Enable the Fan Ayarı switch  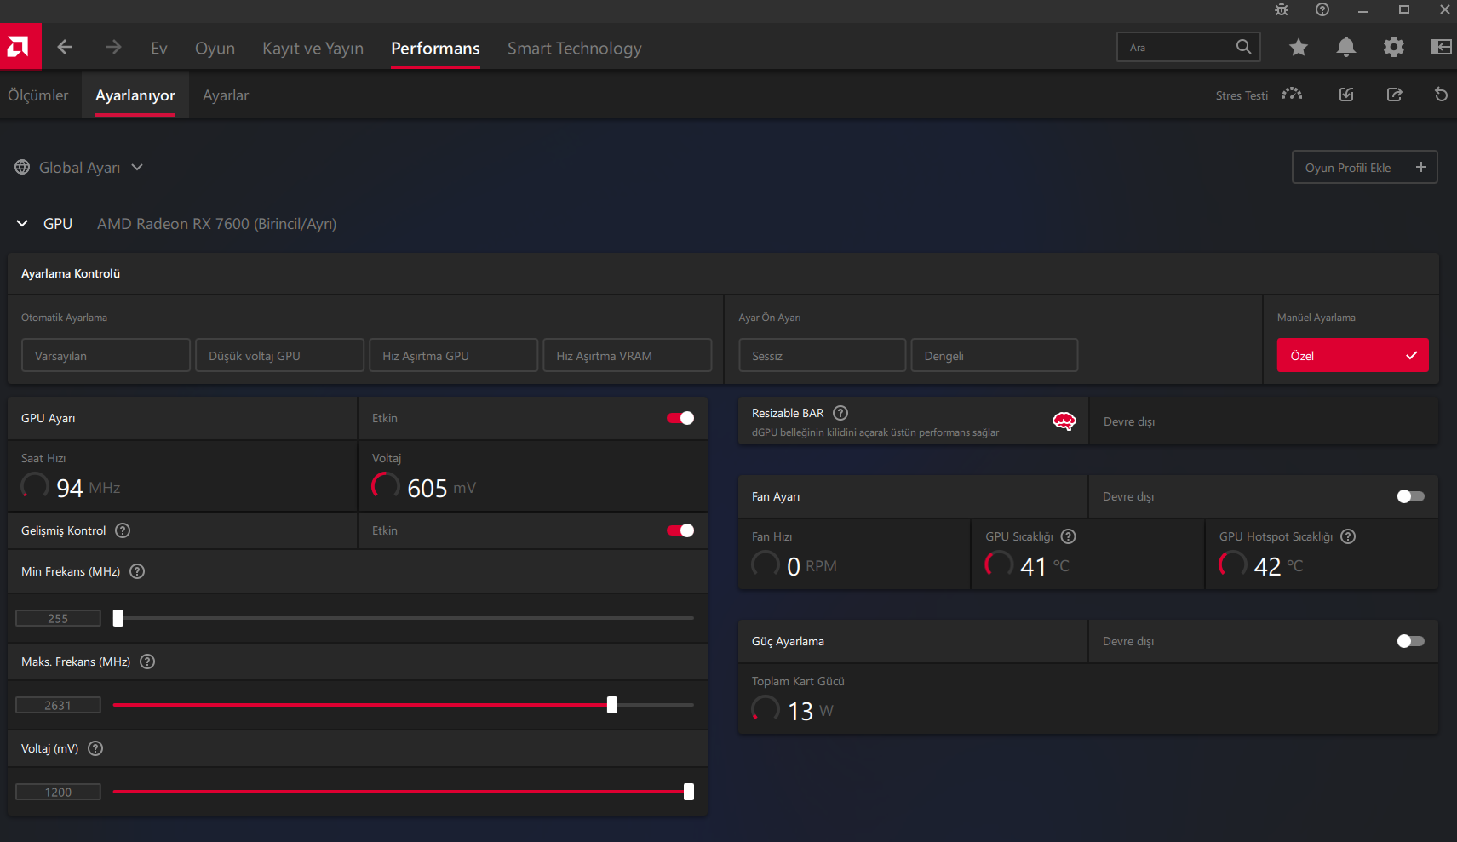1411,496
